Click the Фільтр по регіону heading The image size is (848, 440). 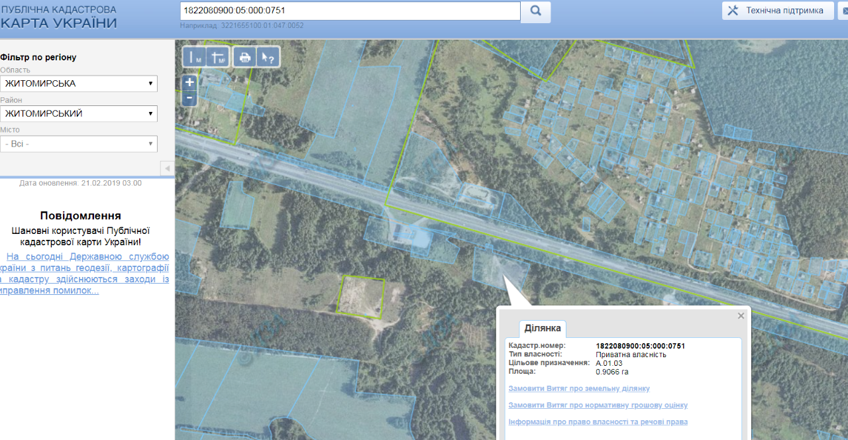point(38,57)
